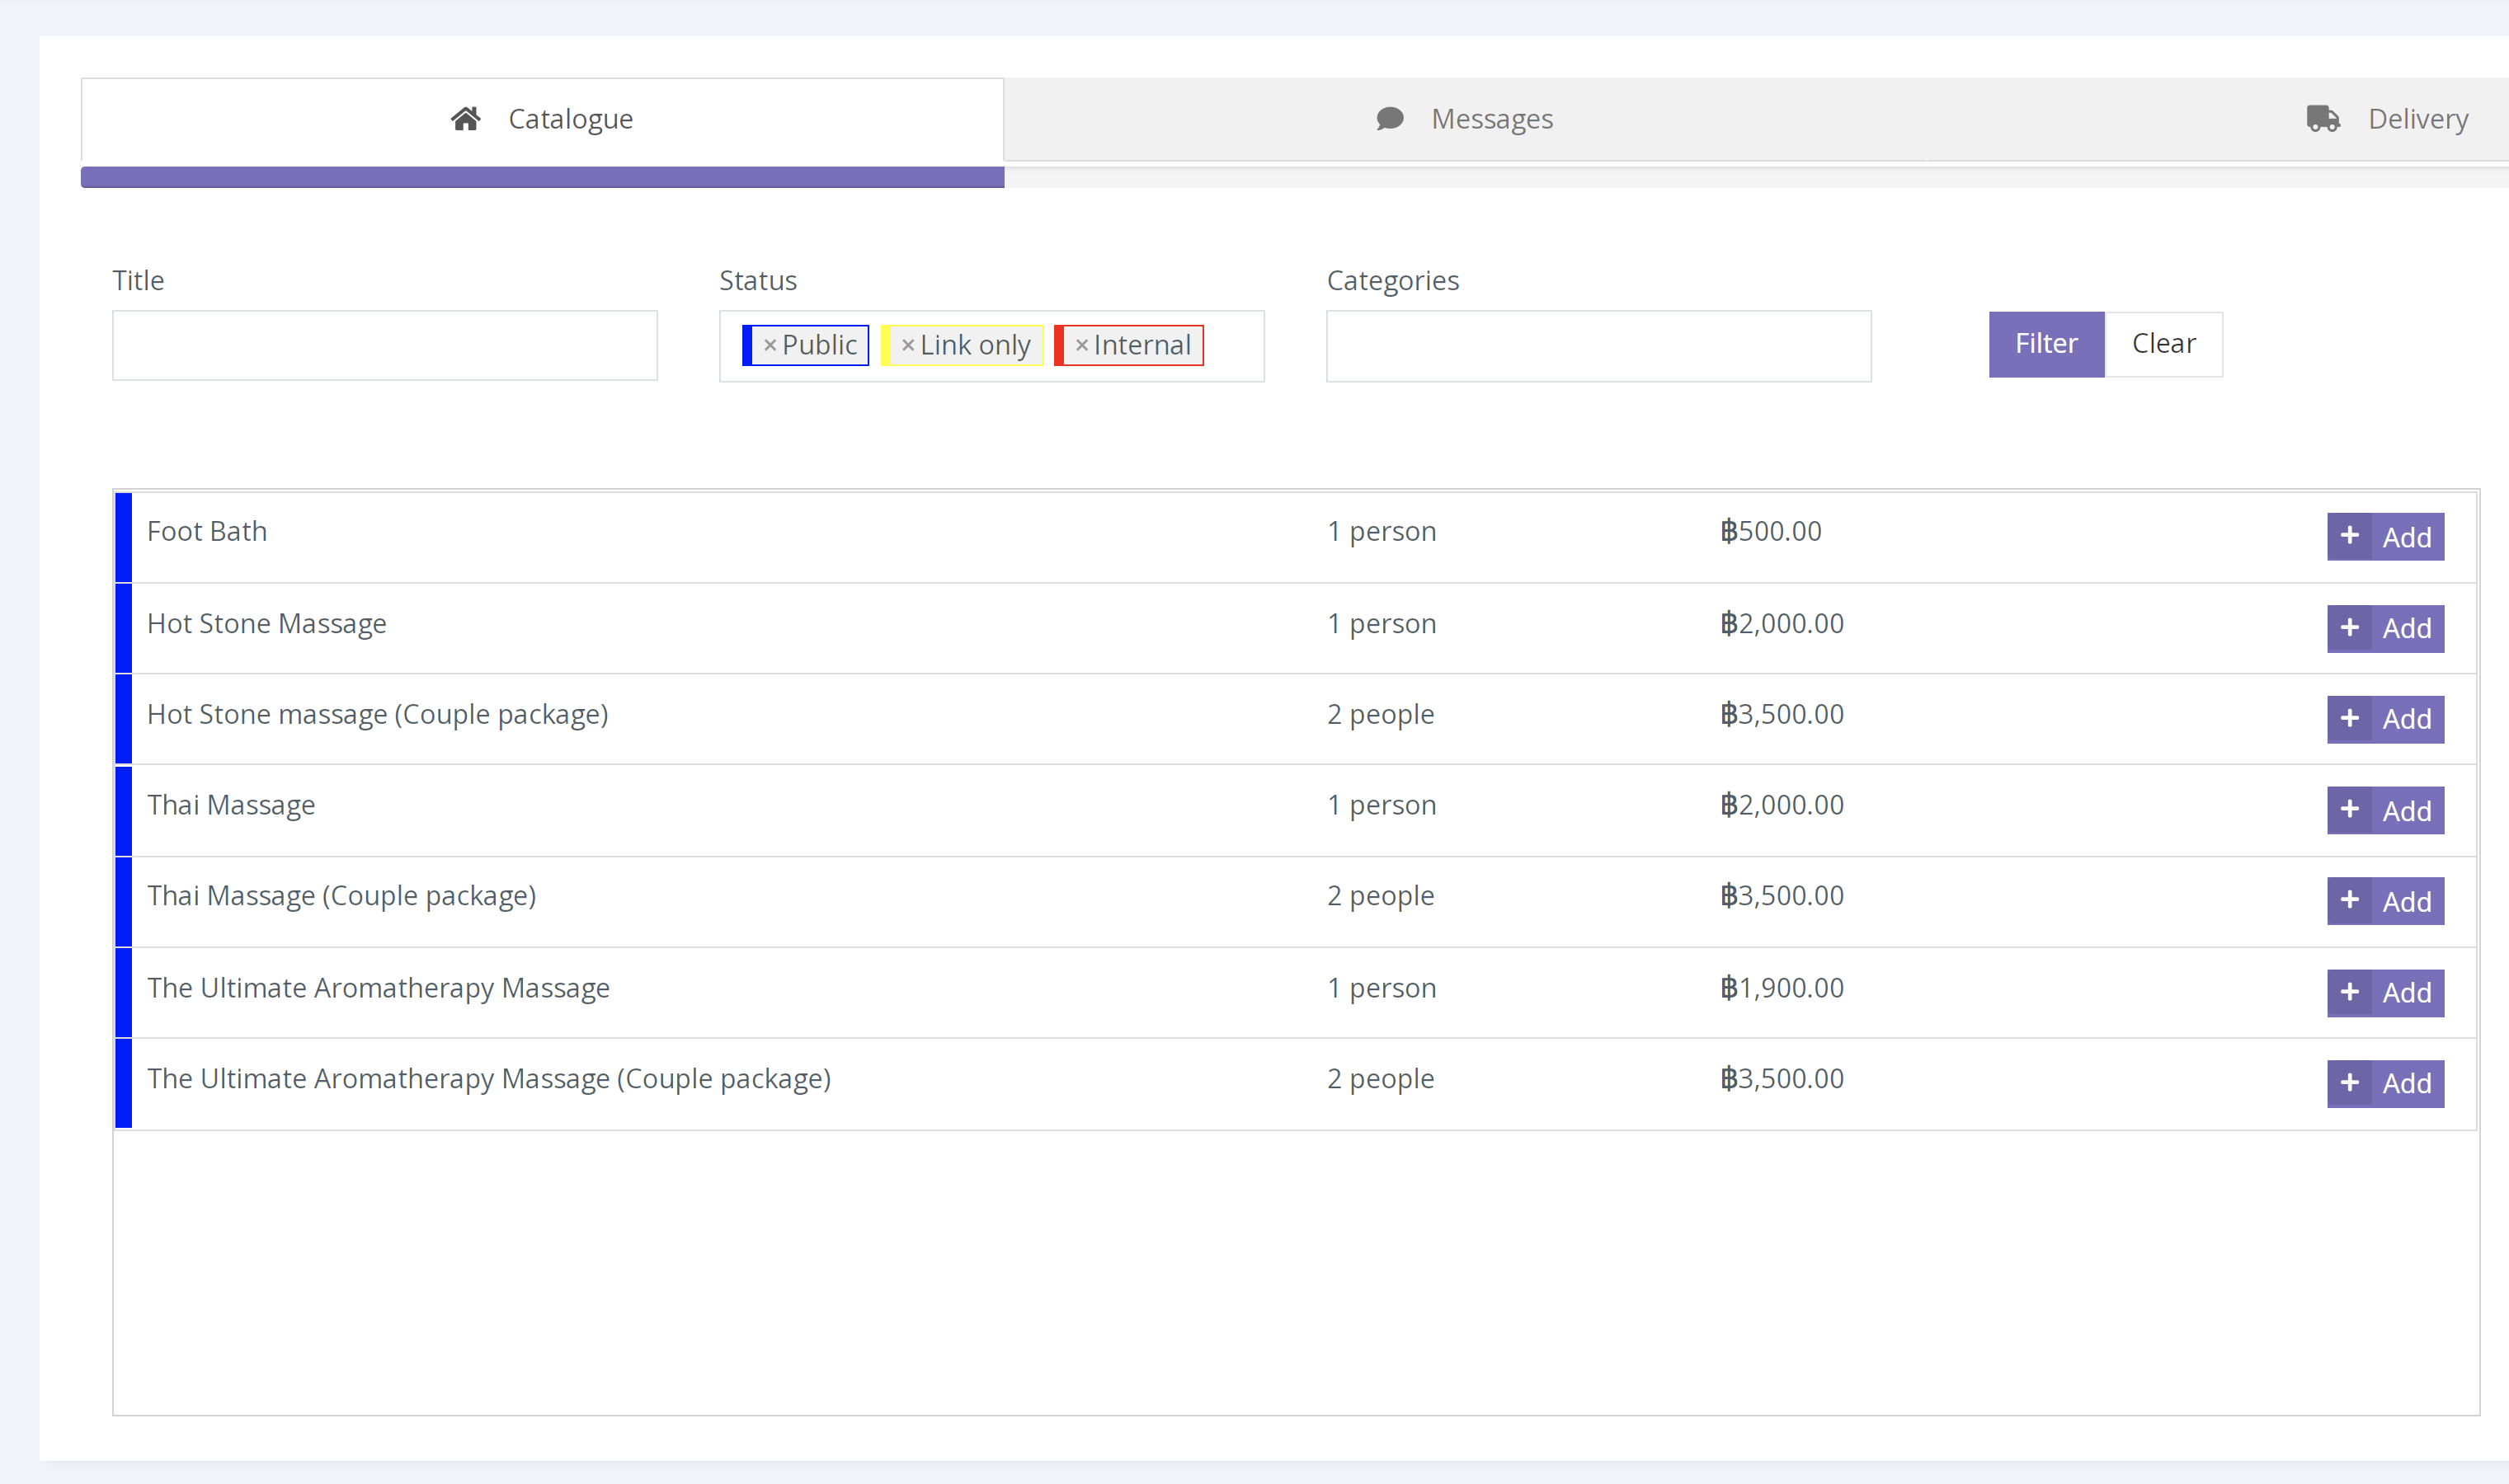Click the ฿2,000.00 price of Hot Stone Massage
Viewport: 2509px width, 1484px height.
pos(1782,624)
